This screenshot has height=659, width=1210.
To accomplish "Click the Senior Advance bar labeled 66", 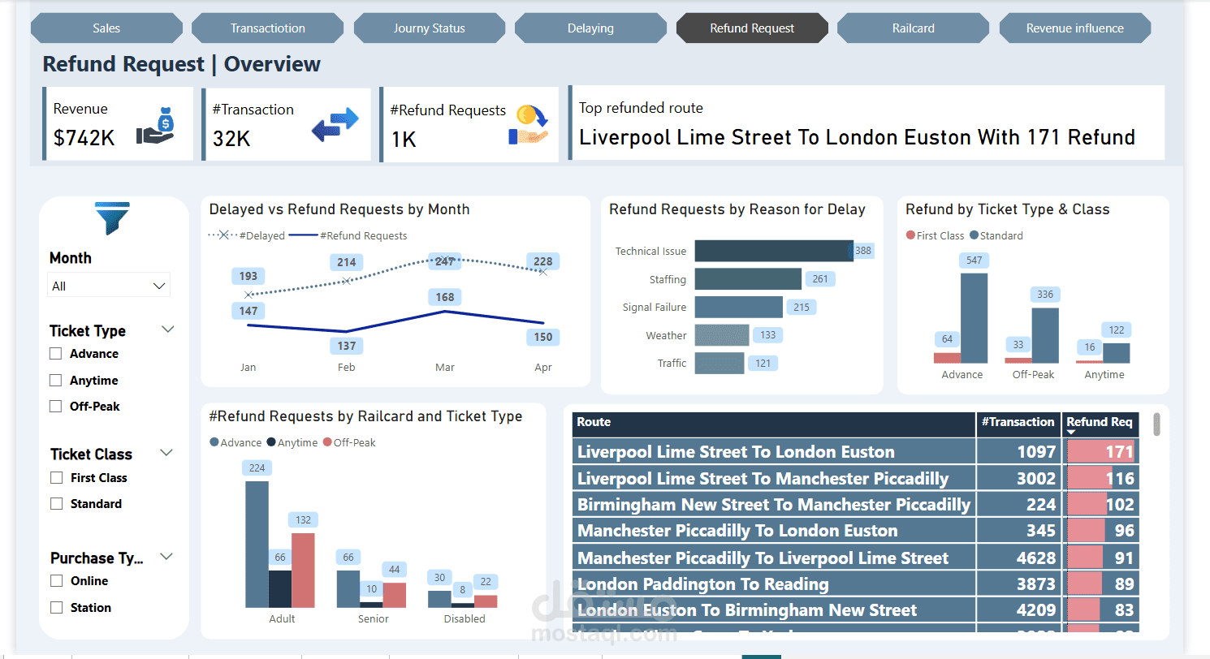I will (x=348, y=589).
